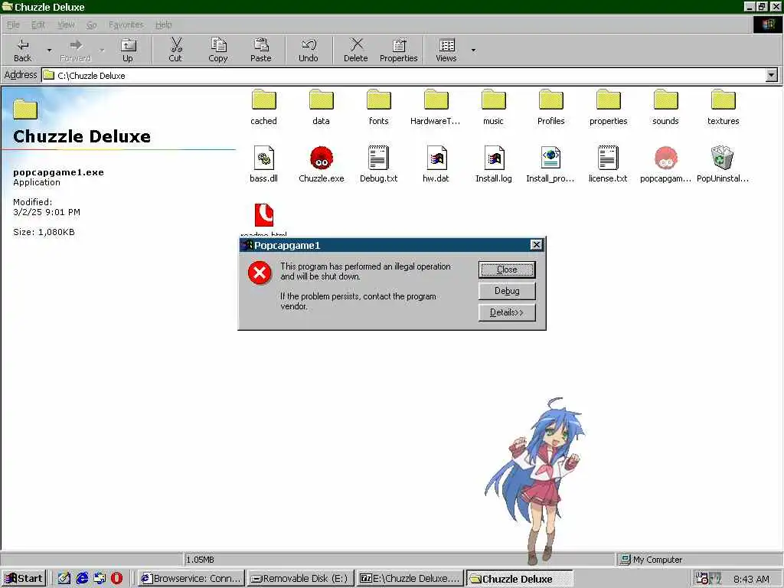Click Debug in the error dialog

coord(507,291)
